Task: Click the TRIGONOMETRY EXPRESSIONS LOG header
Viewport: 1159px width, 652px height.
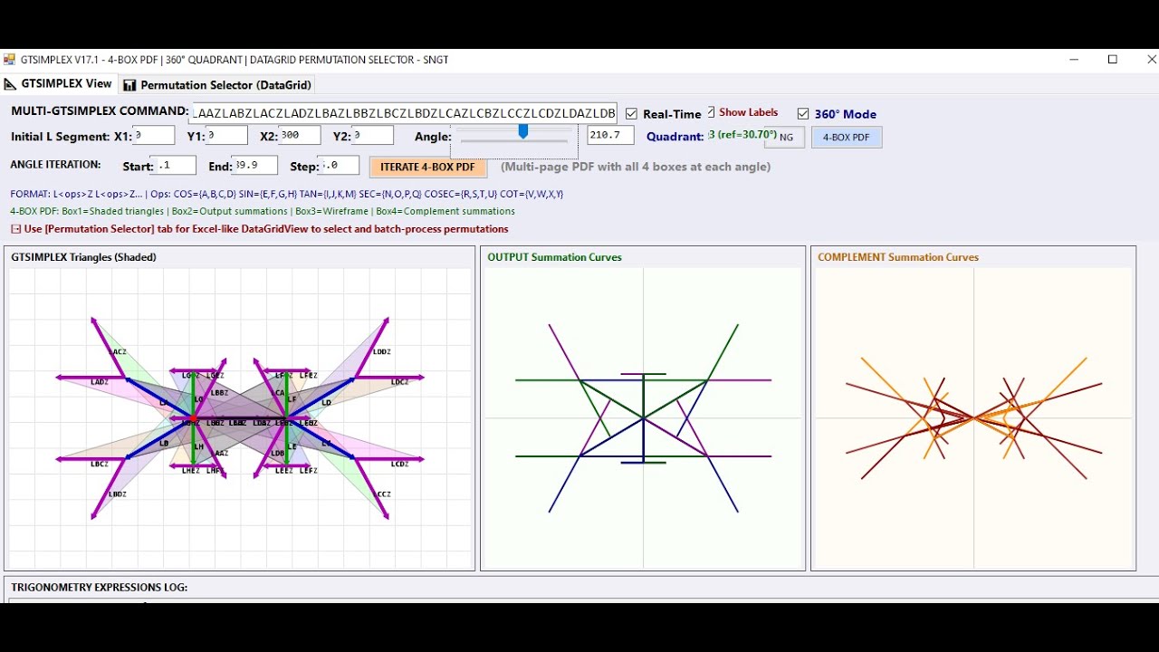Action: coord(99,588)
